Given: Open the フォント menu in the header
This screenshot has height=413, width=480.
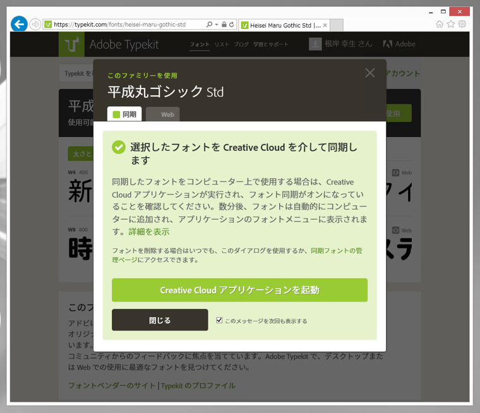Looking at the screenshot, I should [200, 44].
